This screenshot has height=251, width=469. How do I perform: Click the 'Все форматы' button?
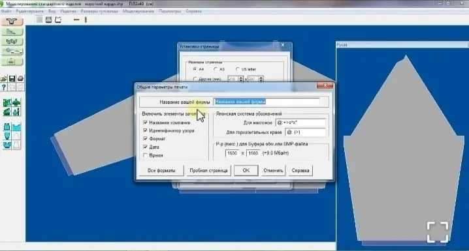pos(161,170)
